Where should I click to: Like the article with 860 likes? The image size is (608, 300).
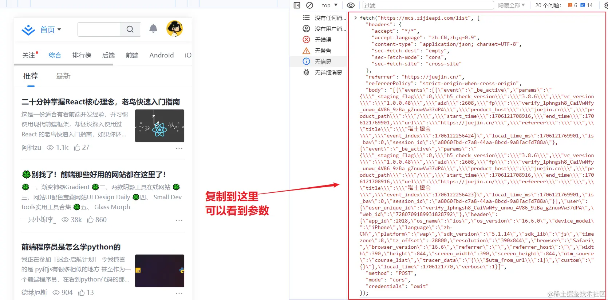point(96,220)
